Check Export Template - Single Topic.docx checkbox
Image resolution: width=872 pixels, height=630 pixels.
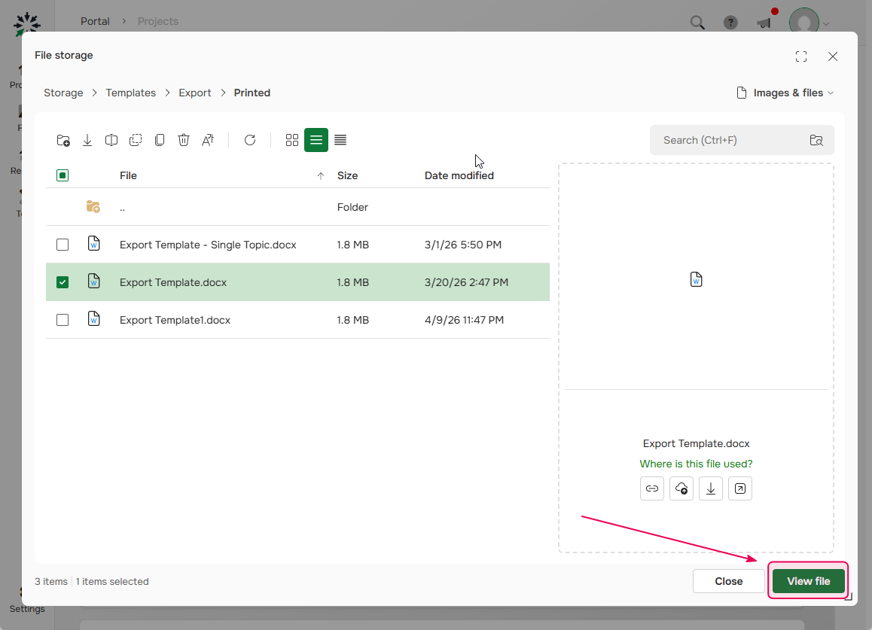pyautogui.click(x=63, y=245)
